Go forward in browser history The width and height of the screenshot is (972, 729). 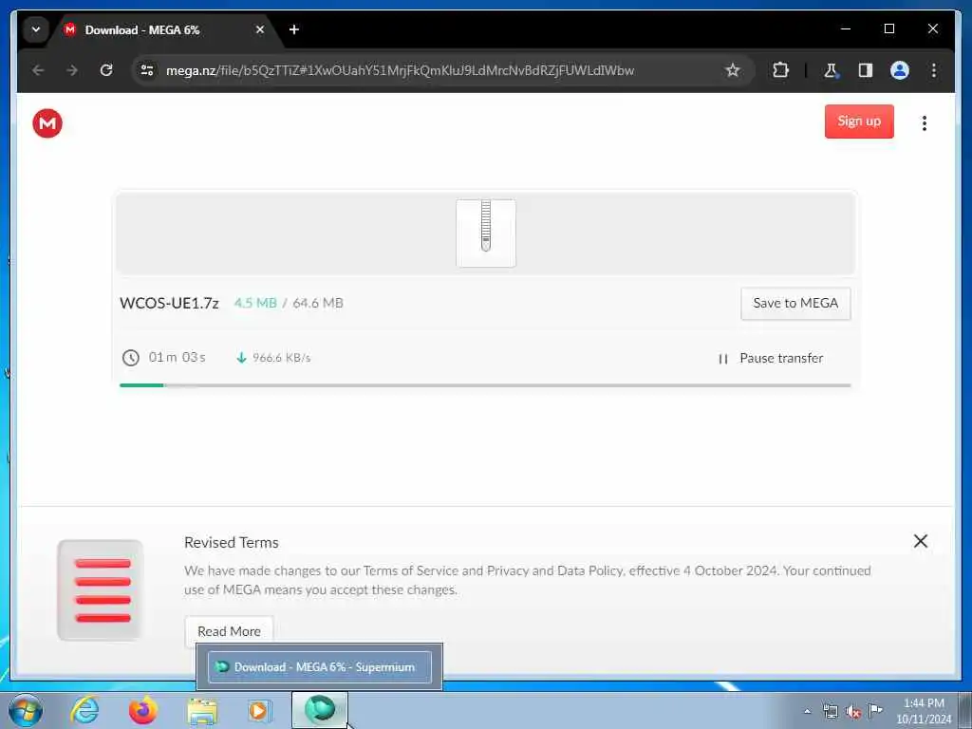click(72, 70)
